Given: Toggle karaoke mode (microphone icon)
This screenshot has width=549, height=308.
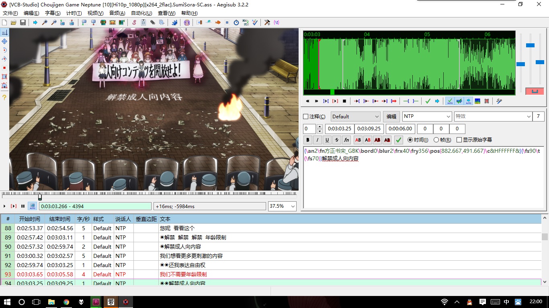Looking at the screenshot, I should click(x=499, y=101).
